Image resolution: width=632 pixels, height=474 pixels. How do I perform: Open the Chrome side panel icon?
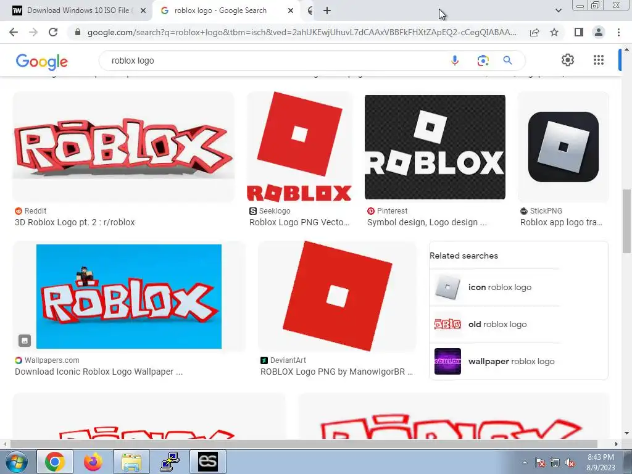[579, 32]
